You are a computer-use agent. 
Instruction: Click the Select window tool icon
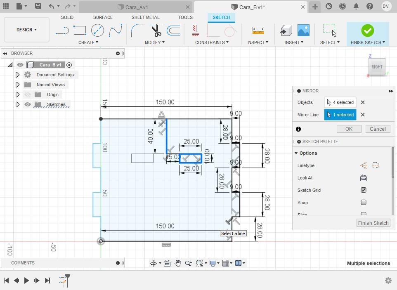coord(330,31)
